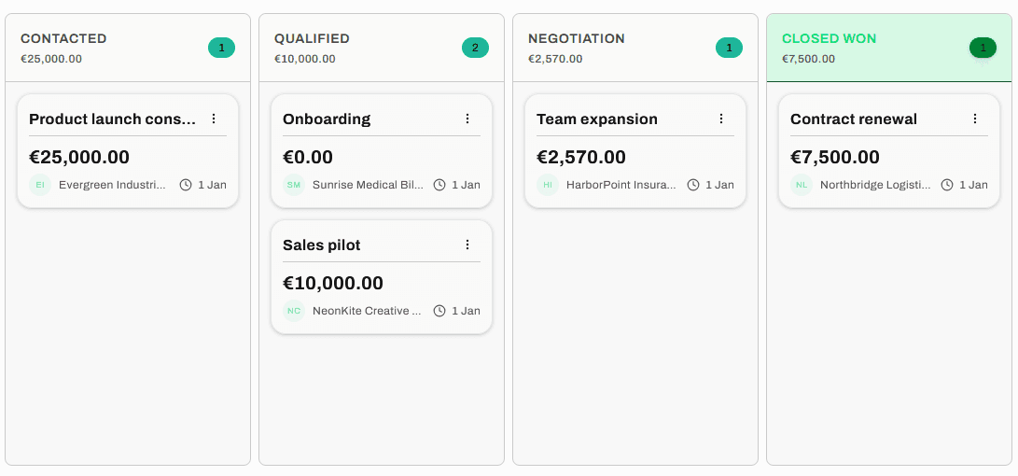Click the SM avatar on Onboarding card

[x=294, y=185]
